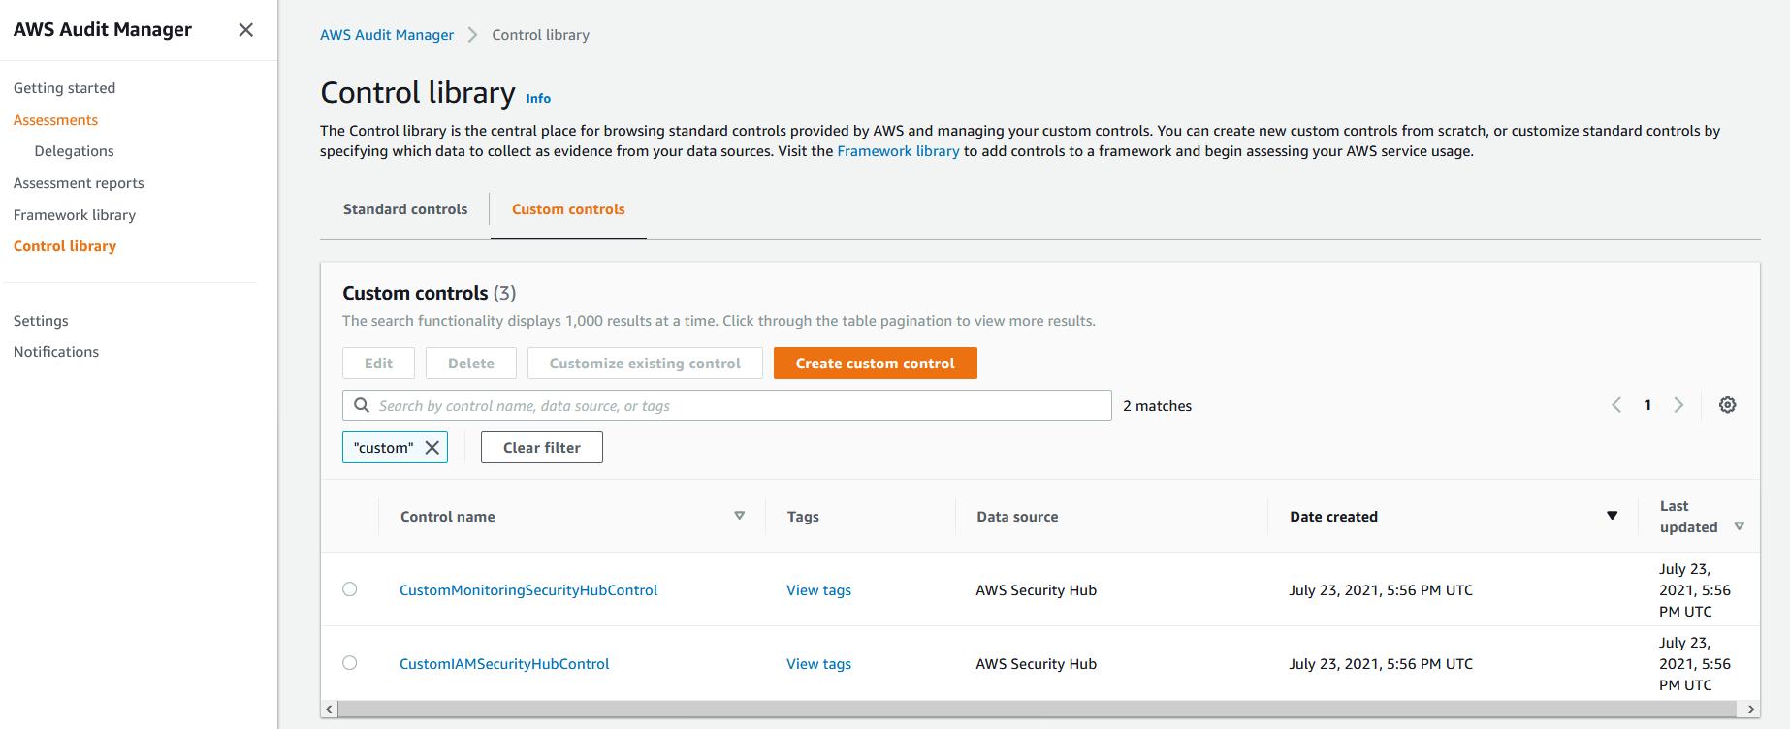Viewport: 1790px width, 729px height.
Task: Open the Info link beside title
Action: click(538, 99)
